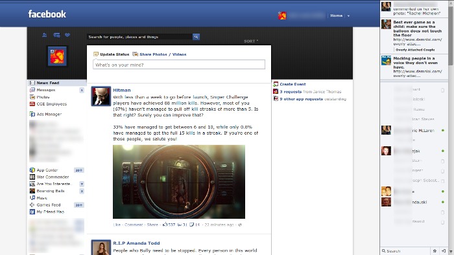Click the Update Status icon
Viewport: 454px width, 255px height.
(96, 54)
